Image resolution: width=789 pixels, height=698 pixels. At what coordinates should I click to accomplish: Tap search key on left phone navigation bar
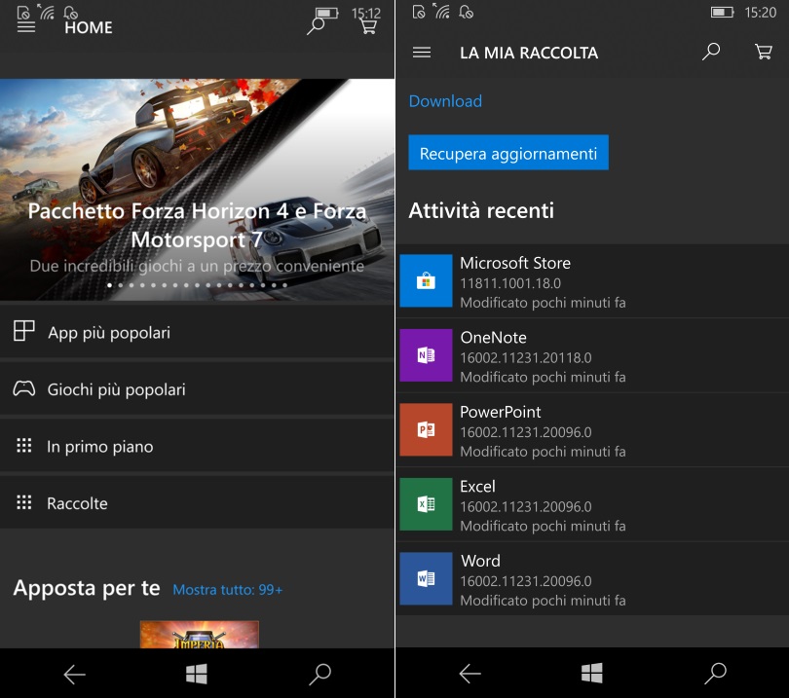(320, 675)
